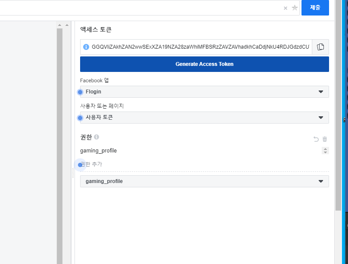Viewport: 348px width, 264px height.
Task: Click the left panel vertical scrollbar thumb
Action: click(59, 146)
